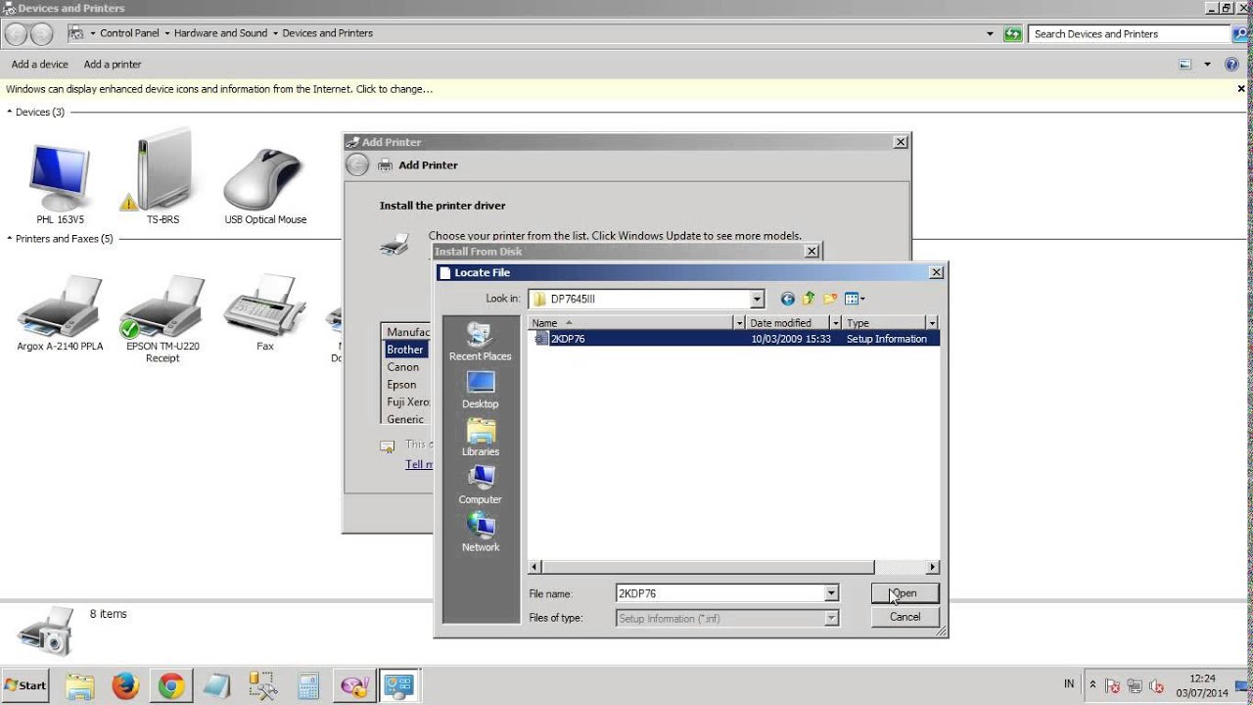Image resolution: width=1253 pixels, height=705 pixels.
Task: Click the Start button
Action: point(25,685)
